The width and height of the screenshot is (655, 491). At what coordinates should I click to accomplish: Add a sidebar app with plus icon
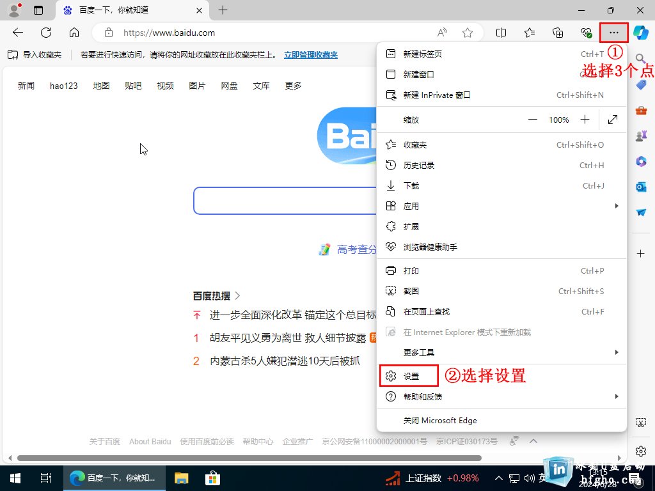tap(641, 253)
